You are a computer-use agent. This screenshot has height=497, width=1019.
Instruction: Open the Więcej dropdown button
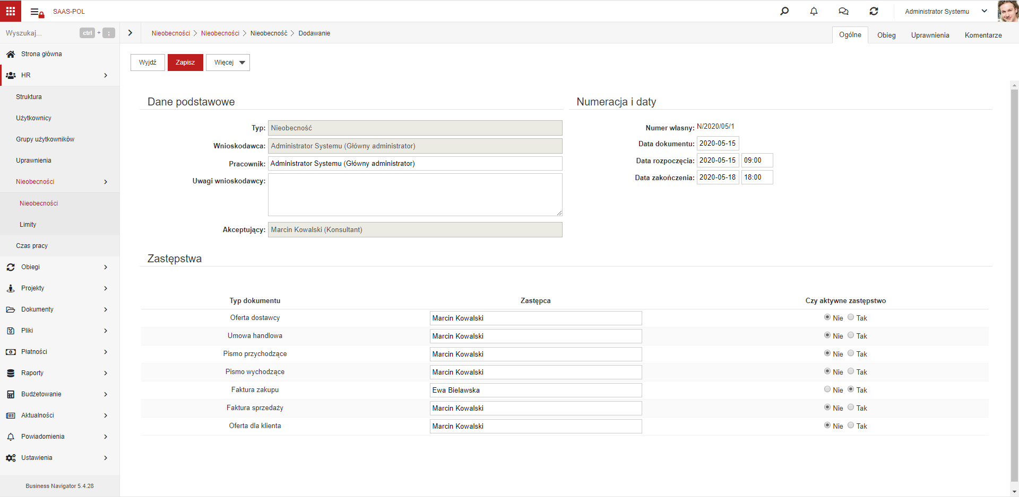click(x=228, y=63)
